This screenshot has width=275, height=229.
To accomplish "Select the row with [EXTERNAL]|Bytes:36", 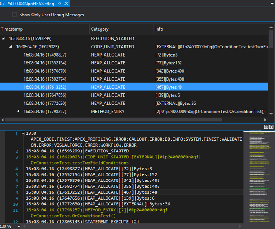I will click(x=134, y=103).
